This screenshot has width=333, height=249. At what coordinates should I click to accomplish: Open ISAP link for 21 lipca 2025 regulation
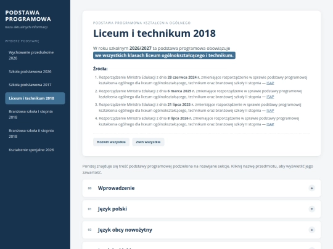point(270,111)
